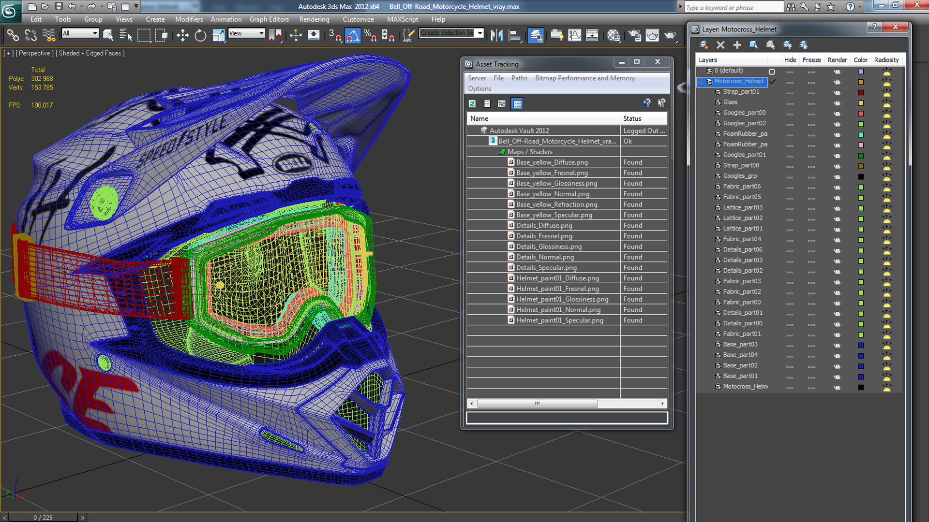This screenshot has height=522, width=929.
Task: Click the Perspective viewport label
Action: click(34, 53)
